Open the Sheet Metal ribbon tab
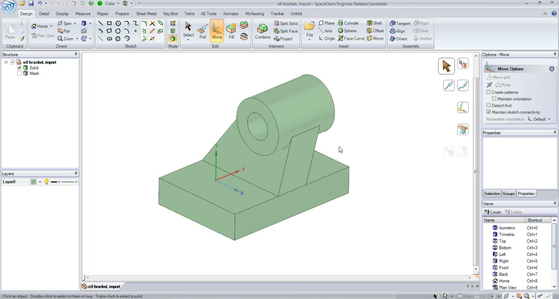 click(x=146, y=14)
